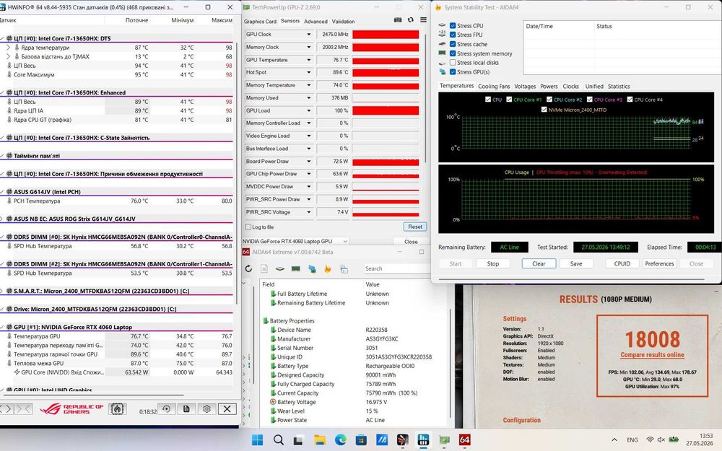The height and width of the screenshot is (451, 722).
Task: Click the GPU-Z refresh icon
Action: click(410, 20)
